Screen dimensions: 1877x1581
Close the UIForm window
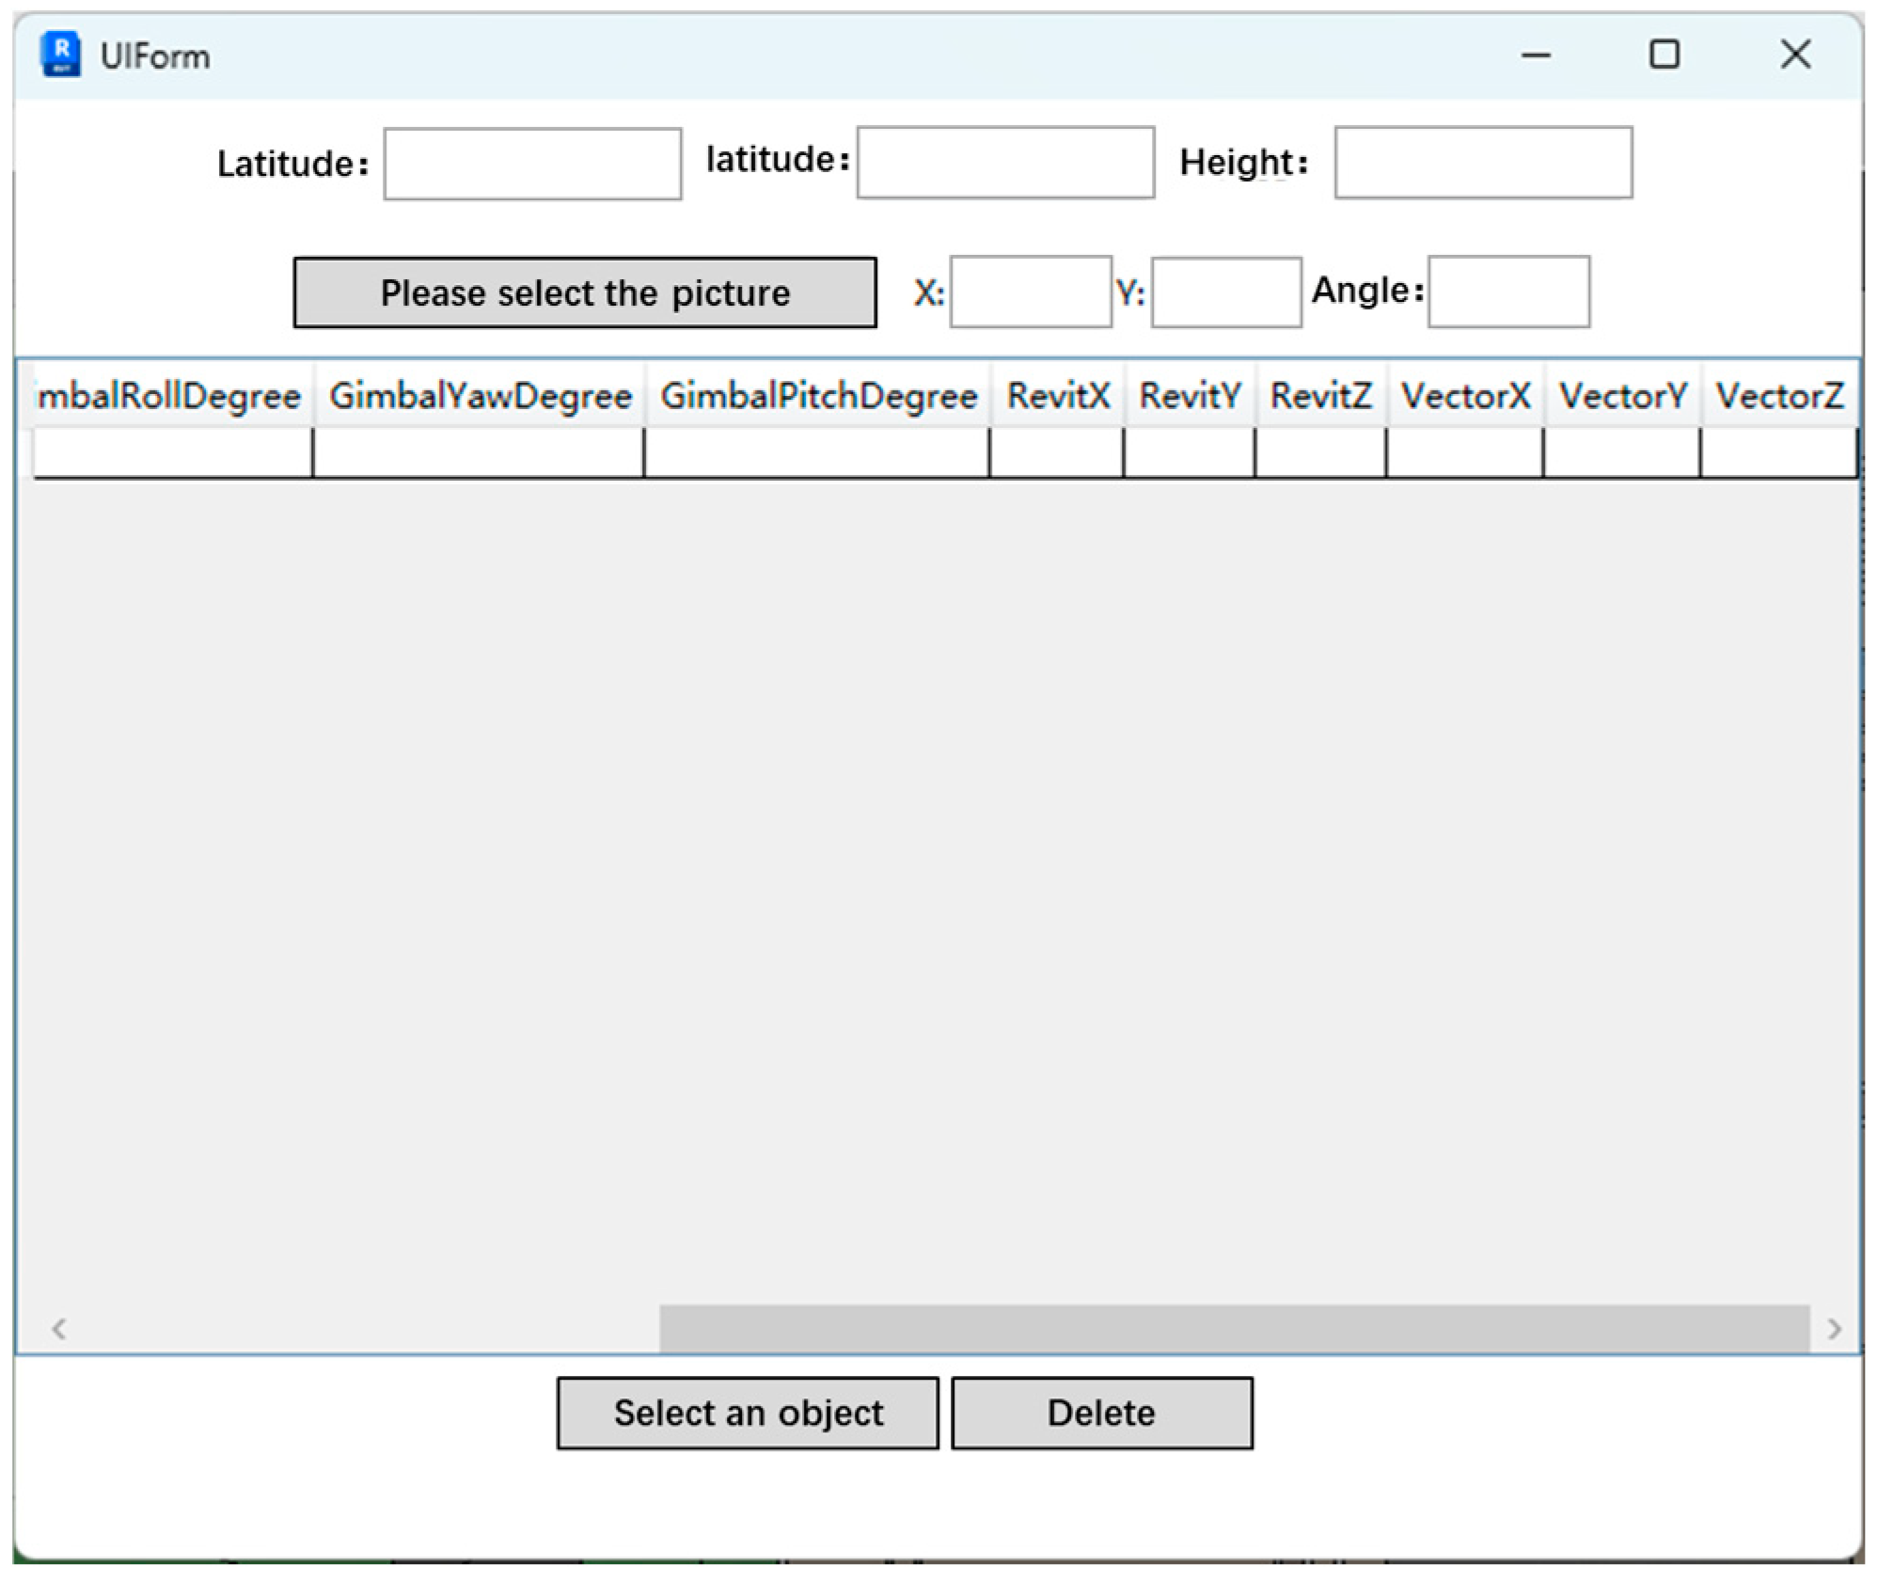[1794, 55]
